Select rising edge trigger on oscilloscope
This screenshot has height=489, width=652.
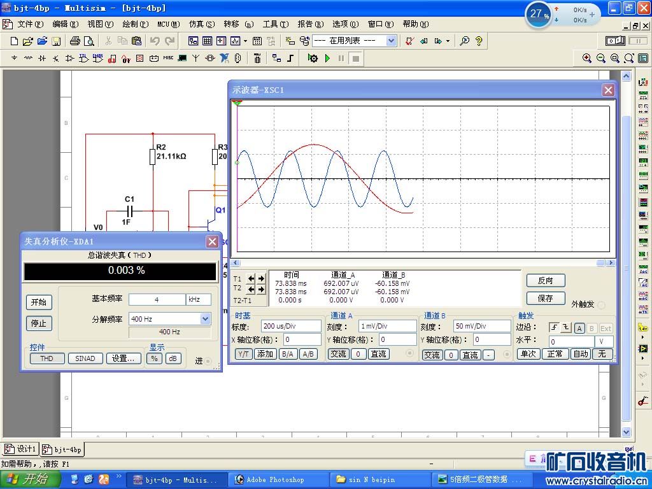click(554, 329)
